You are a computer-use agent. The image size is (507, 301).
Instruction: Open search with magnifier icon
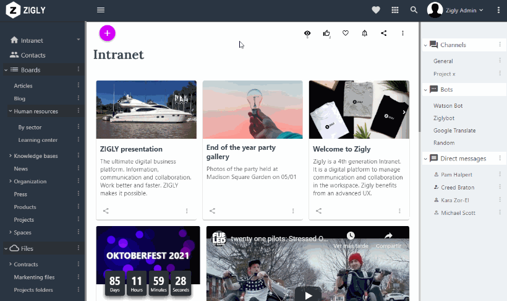(414, 10)
